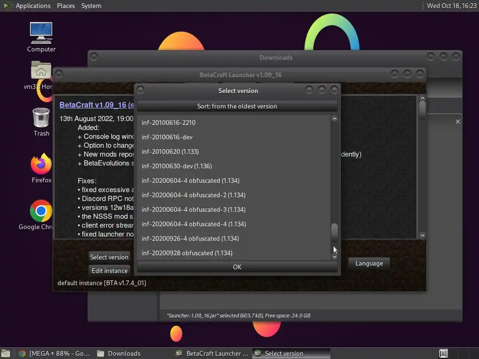Viewport: 479px width, 359px height.
Task: Select inf-20200604-4 obfuscated-2 (1.134)
Action: pyautogui.click(x=234, y=195)
